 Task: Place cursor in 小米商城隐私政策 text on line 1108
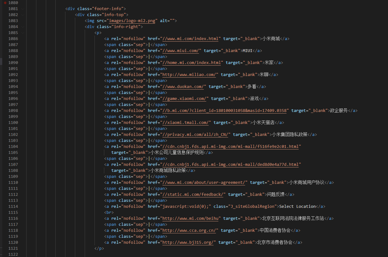coord(168,170)
